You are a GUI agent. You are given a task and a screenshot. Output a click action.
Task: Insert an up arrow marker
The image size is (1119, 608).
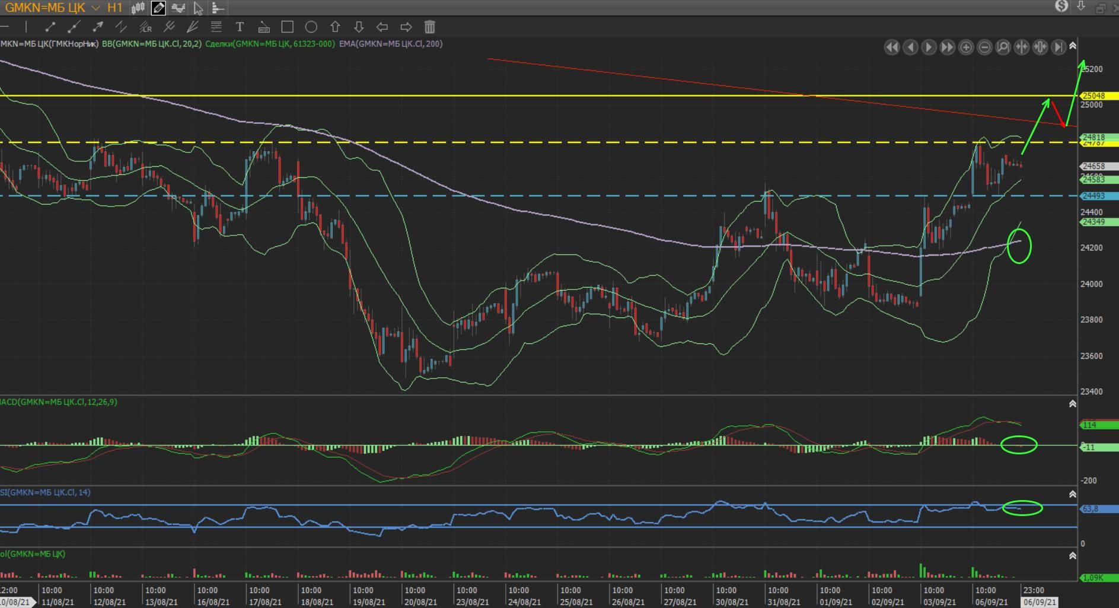click(335, 27)
